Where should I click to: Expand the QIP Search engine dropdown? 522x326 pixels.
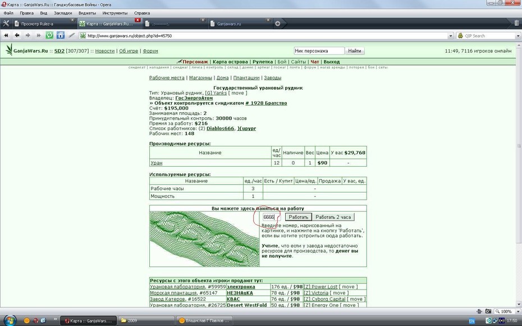click(x=518, y=35)
